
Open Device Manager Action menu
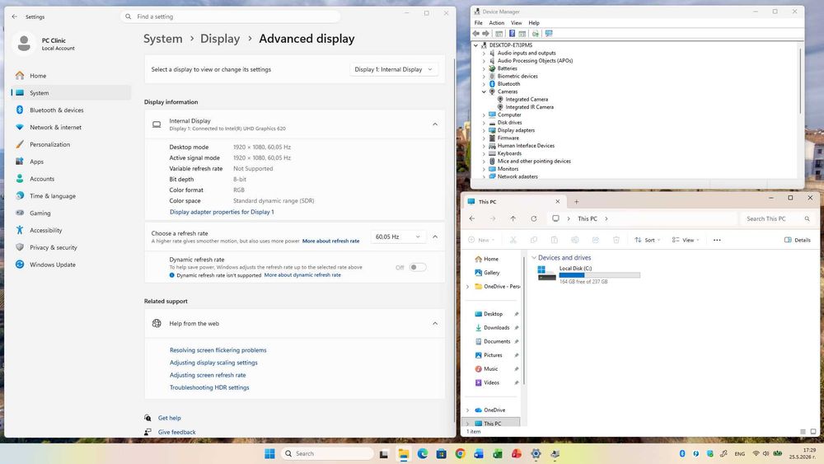[x=497, y=23]
